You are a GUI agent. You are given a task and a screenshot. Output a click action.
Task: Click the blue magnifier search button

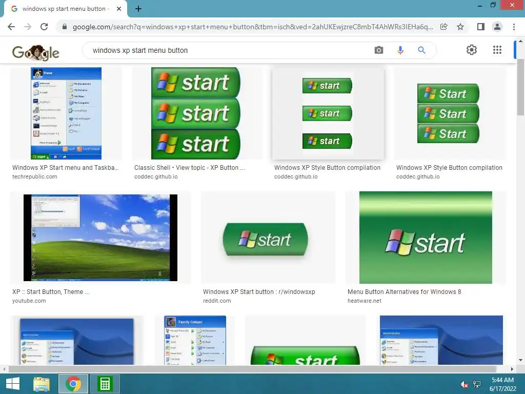click(421, 50)
